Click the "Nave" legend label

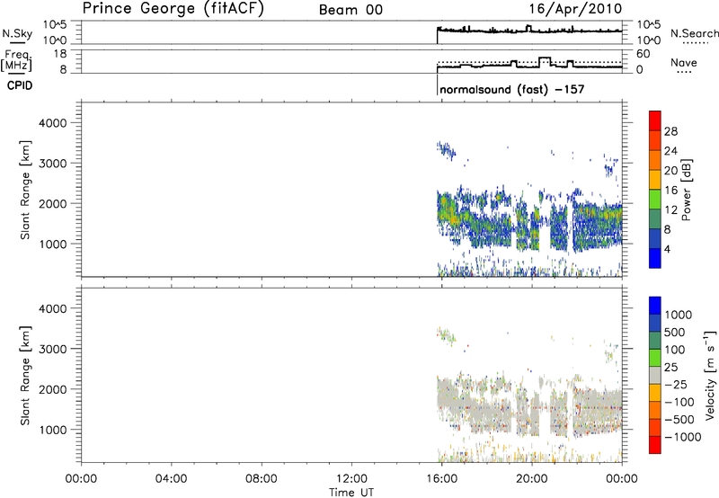tap(683, 63)
